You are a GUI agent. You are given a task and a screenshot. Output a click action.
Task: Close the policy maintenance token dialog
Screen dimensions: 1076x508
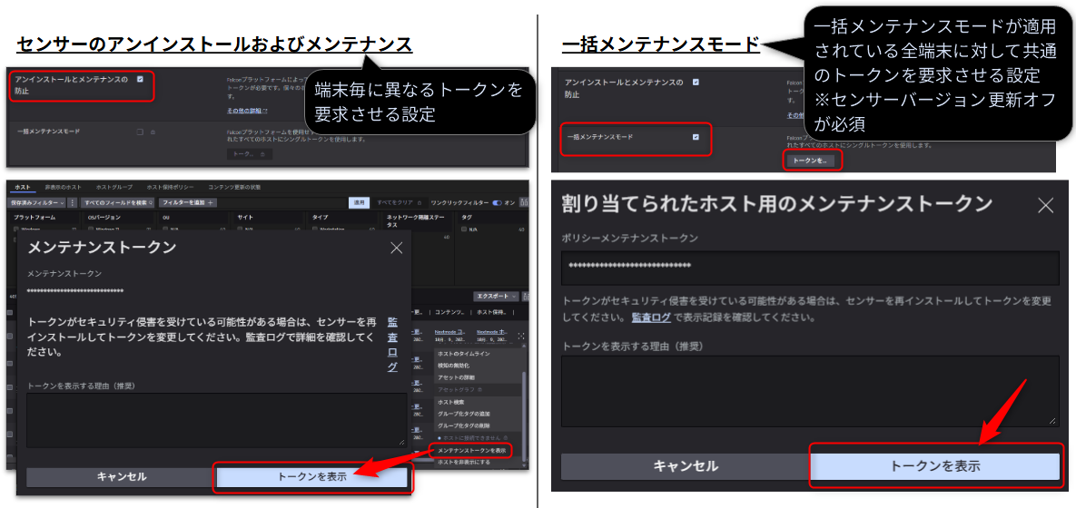click(1045, 205)
